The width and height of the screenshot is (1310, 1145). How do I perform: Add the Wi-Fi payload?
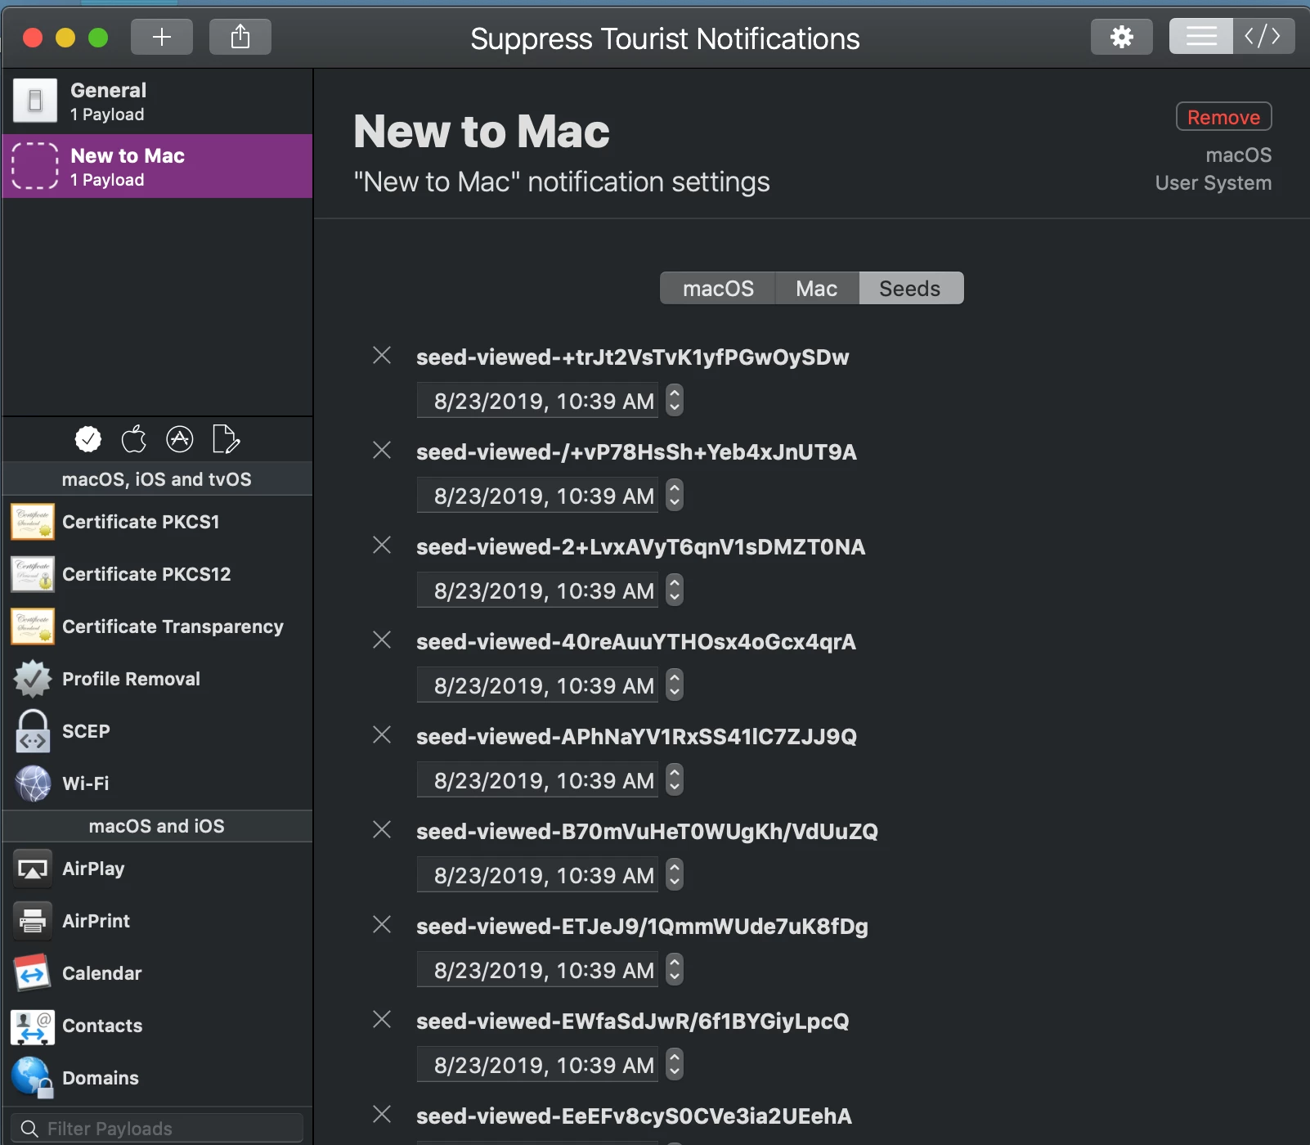(157, 784)
